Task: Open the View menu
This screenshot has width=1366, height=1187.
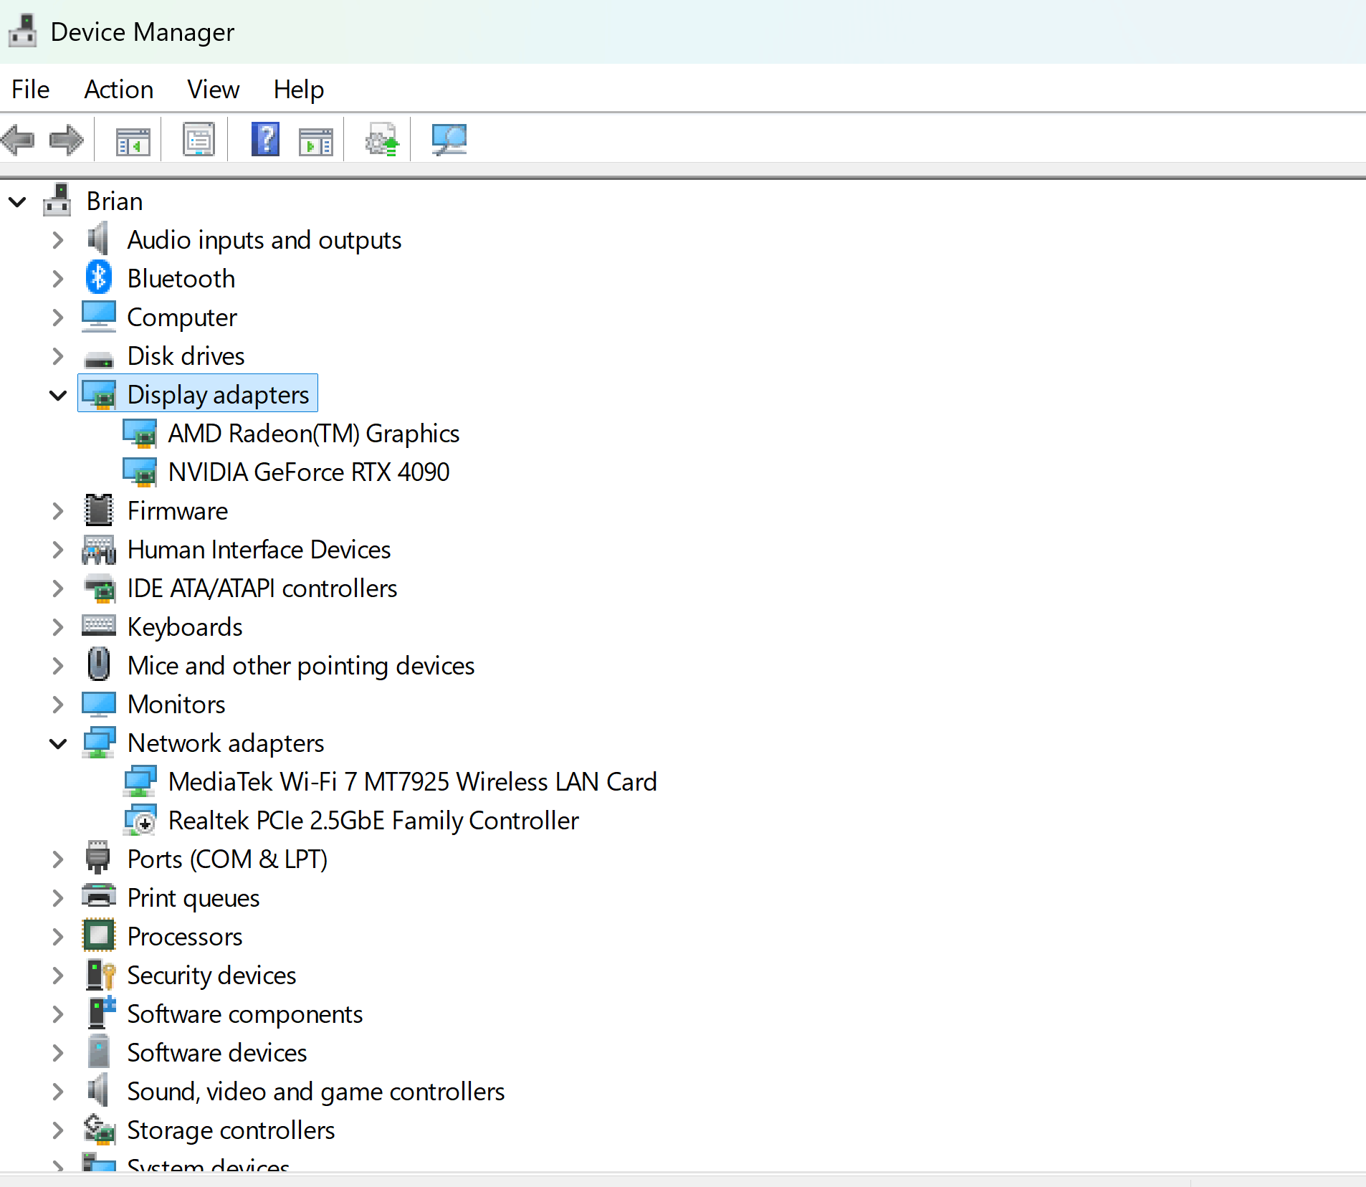Action: click(x=213, y=89)
